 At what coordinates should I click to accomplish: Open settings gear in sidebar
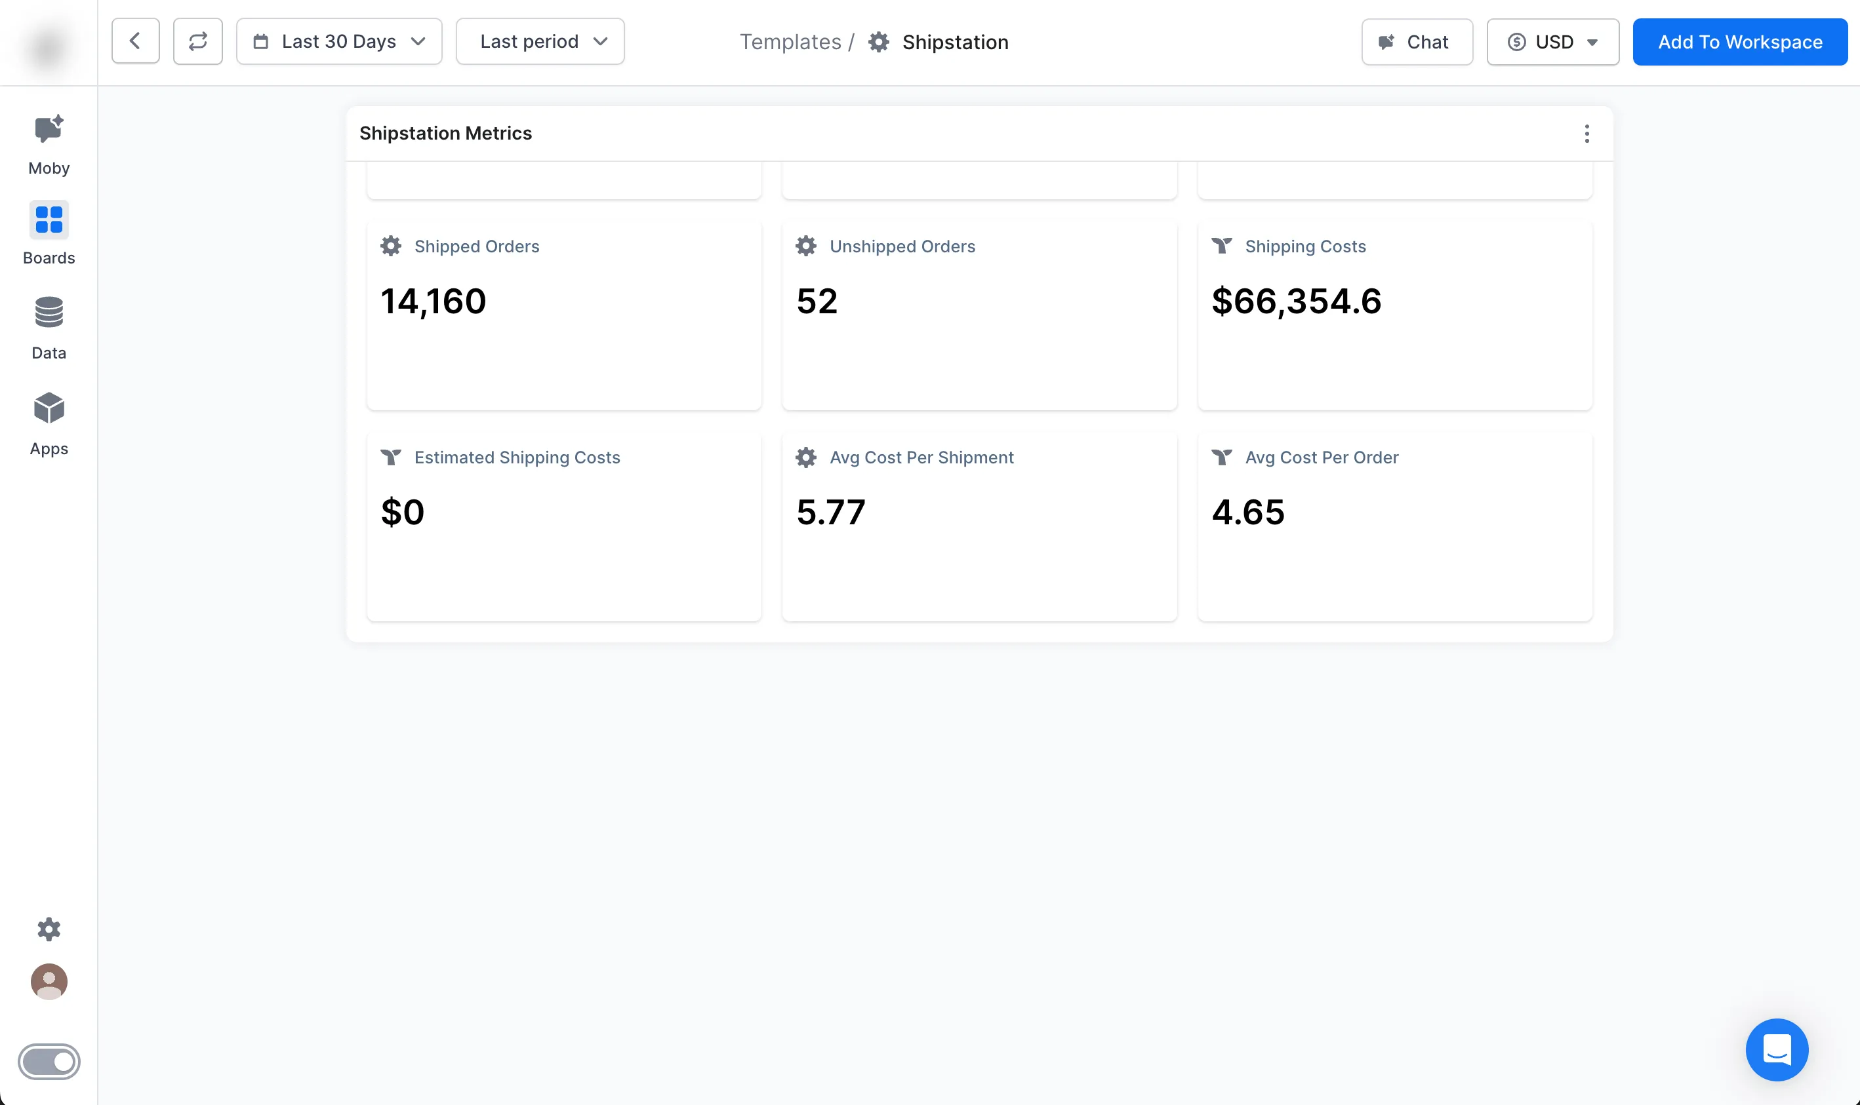49,929
